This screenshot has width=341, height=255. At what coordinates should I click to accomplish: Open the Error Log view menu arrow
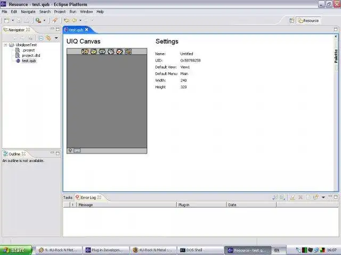click(323, 197)
